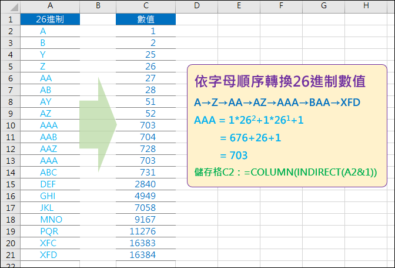
Task: Click the value cell '2840'
Action: 146,184
